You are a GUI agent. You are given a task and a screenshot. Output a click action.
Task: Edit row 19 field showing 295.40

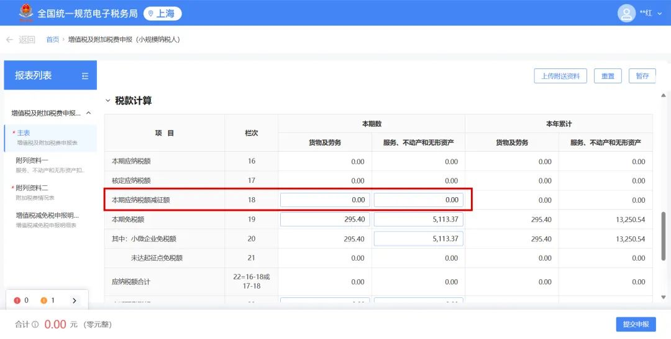[x=325, y=219]
